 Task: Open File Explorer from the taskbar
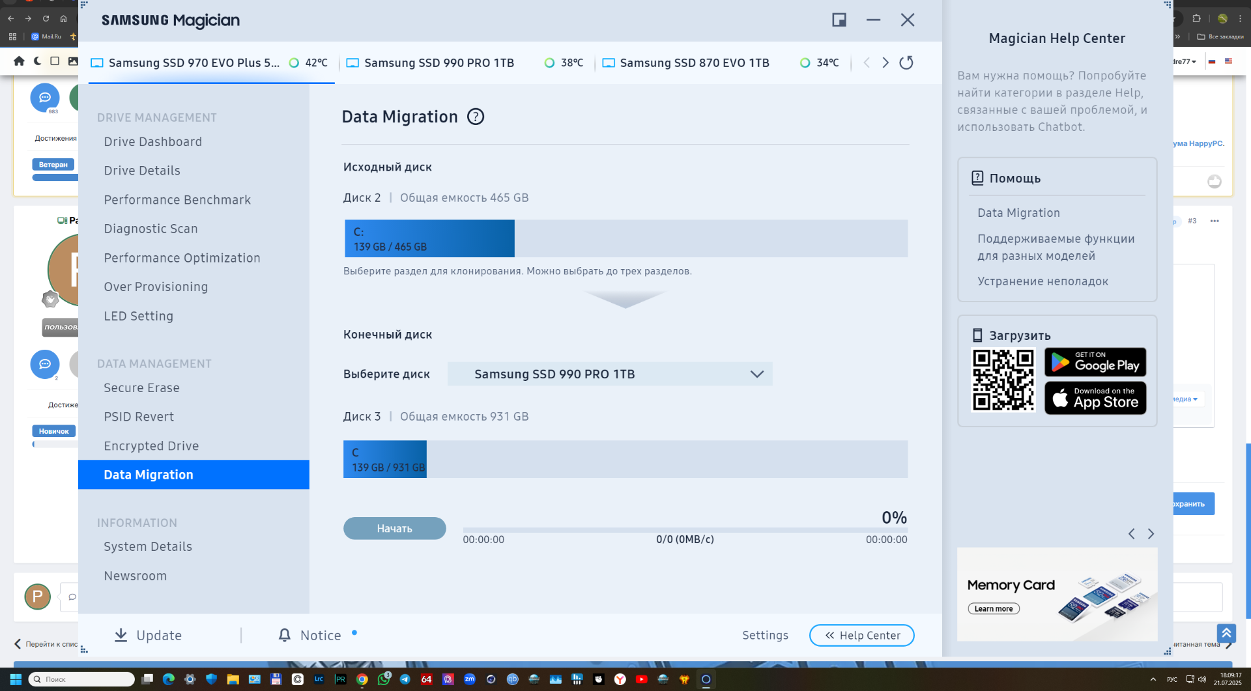(233, 679)
